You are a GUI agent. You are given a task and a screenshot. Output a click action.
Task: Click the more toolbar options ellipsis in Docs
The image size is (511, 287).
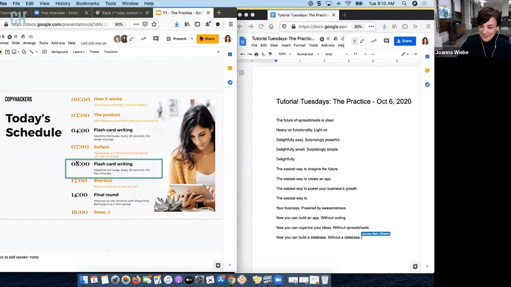373,54
